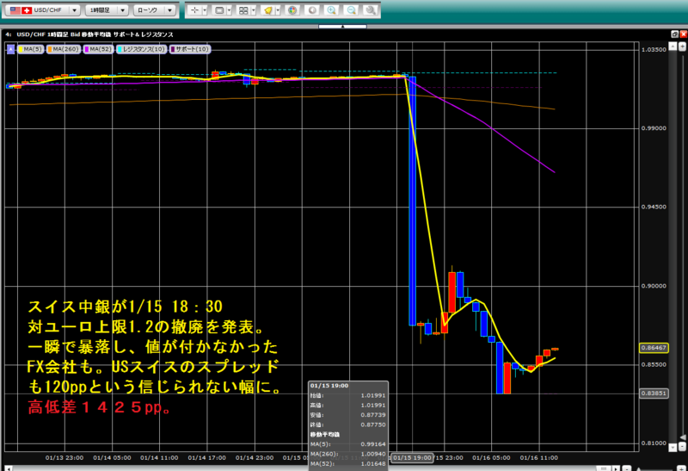The height and width of the screenshot is (471, 688).
Task: Click the 0.90000 price axis label
Action: point(654,286)
